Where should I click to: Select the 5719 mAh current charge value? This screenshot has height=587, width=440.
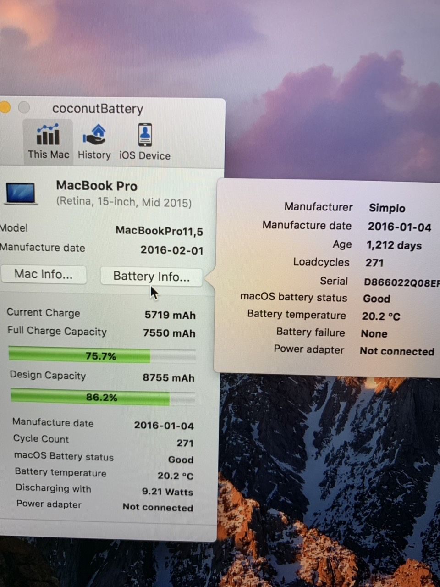coord(170,315)
